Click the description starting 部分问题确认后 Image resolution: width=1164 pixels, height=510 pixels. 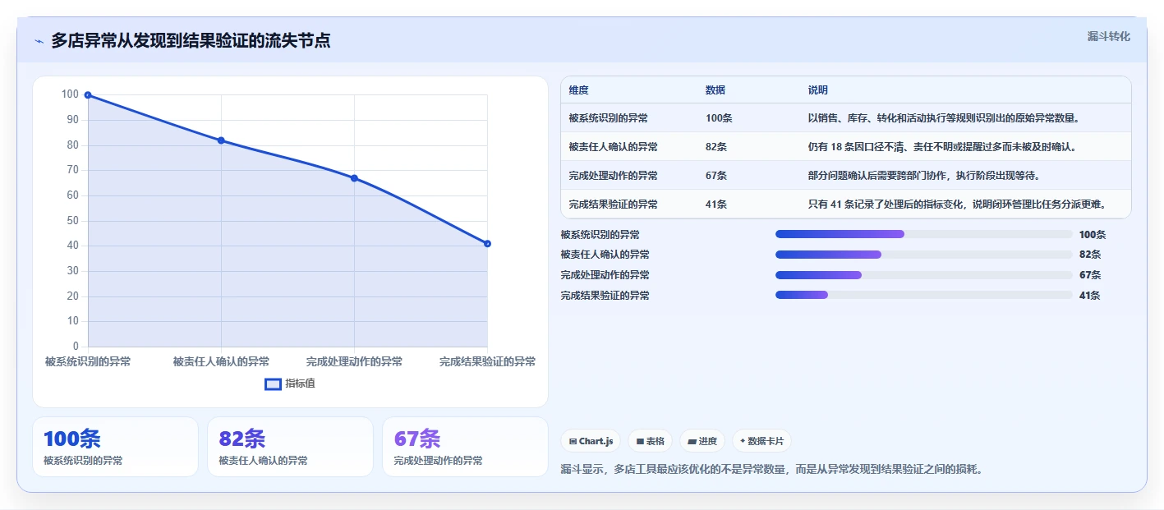924,176
